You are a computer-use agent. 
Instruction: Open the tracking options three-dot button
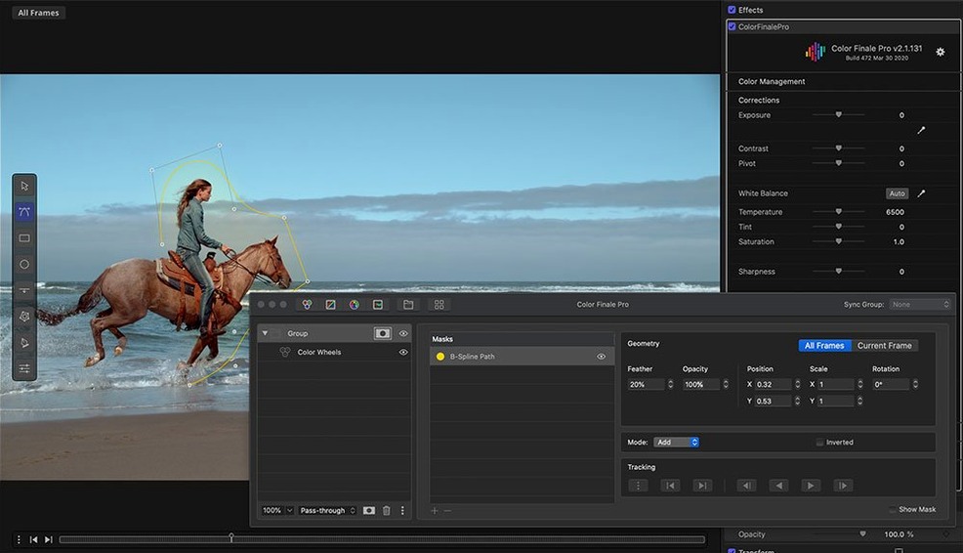tap(638, 486)
